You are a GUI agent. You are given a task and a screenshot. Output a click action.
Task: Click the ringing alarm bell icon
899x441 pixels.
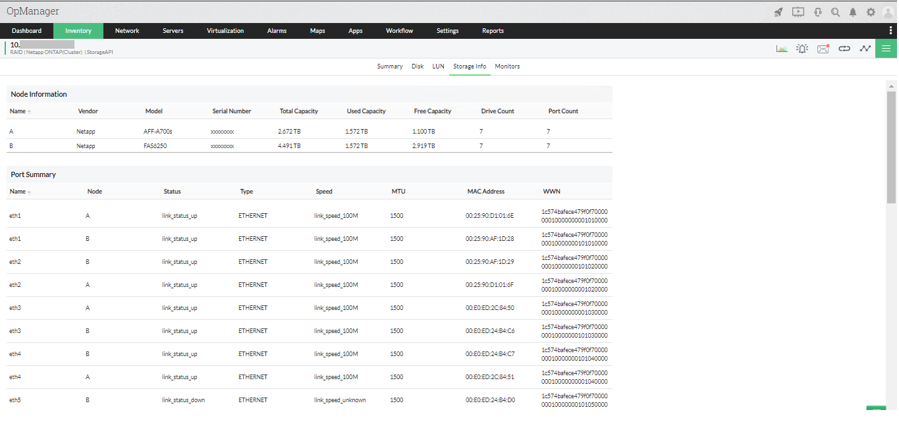802,49
